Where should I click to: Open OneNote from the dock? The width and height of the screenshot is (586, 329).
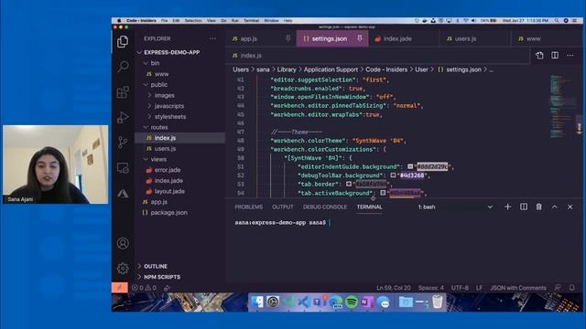367,302
